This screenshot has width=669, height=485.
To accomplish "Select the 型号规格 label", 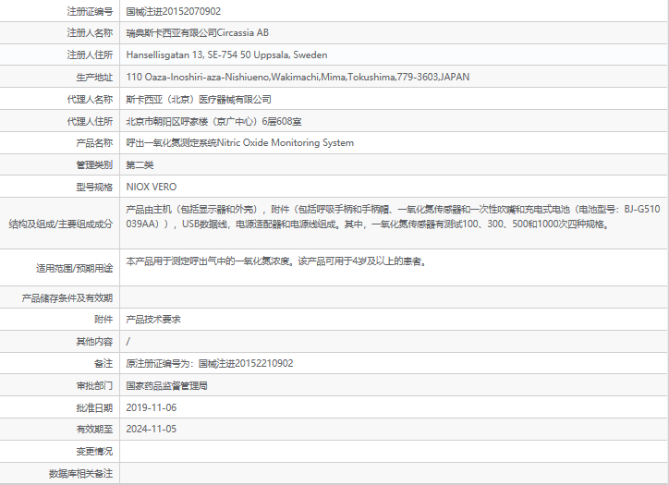I will (94, 188).
